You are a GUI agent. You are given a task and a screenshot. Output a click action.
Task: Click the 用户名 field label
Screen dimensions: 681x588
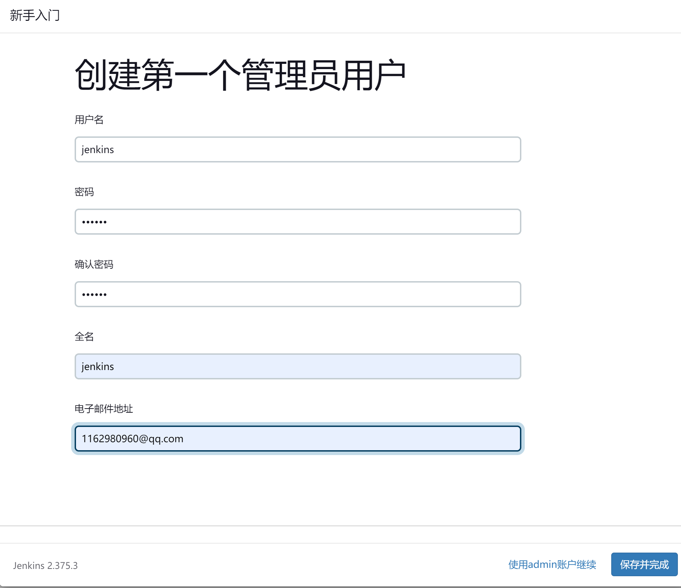(89, 120)
